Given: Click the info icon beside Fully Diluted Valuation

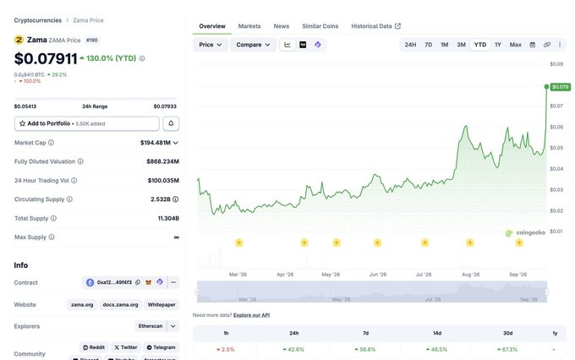Looking at the screenshot, I should 80,161.
